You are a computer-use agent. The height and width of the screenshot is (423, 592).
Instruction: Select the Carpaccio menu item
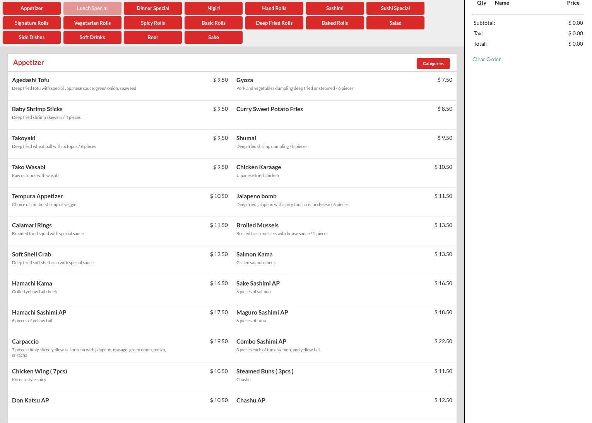coord(26,342)
